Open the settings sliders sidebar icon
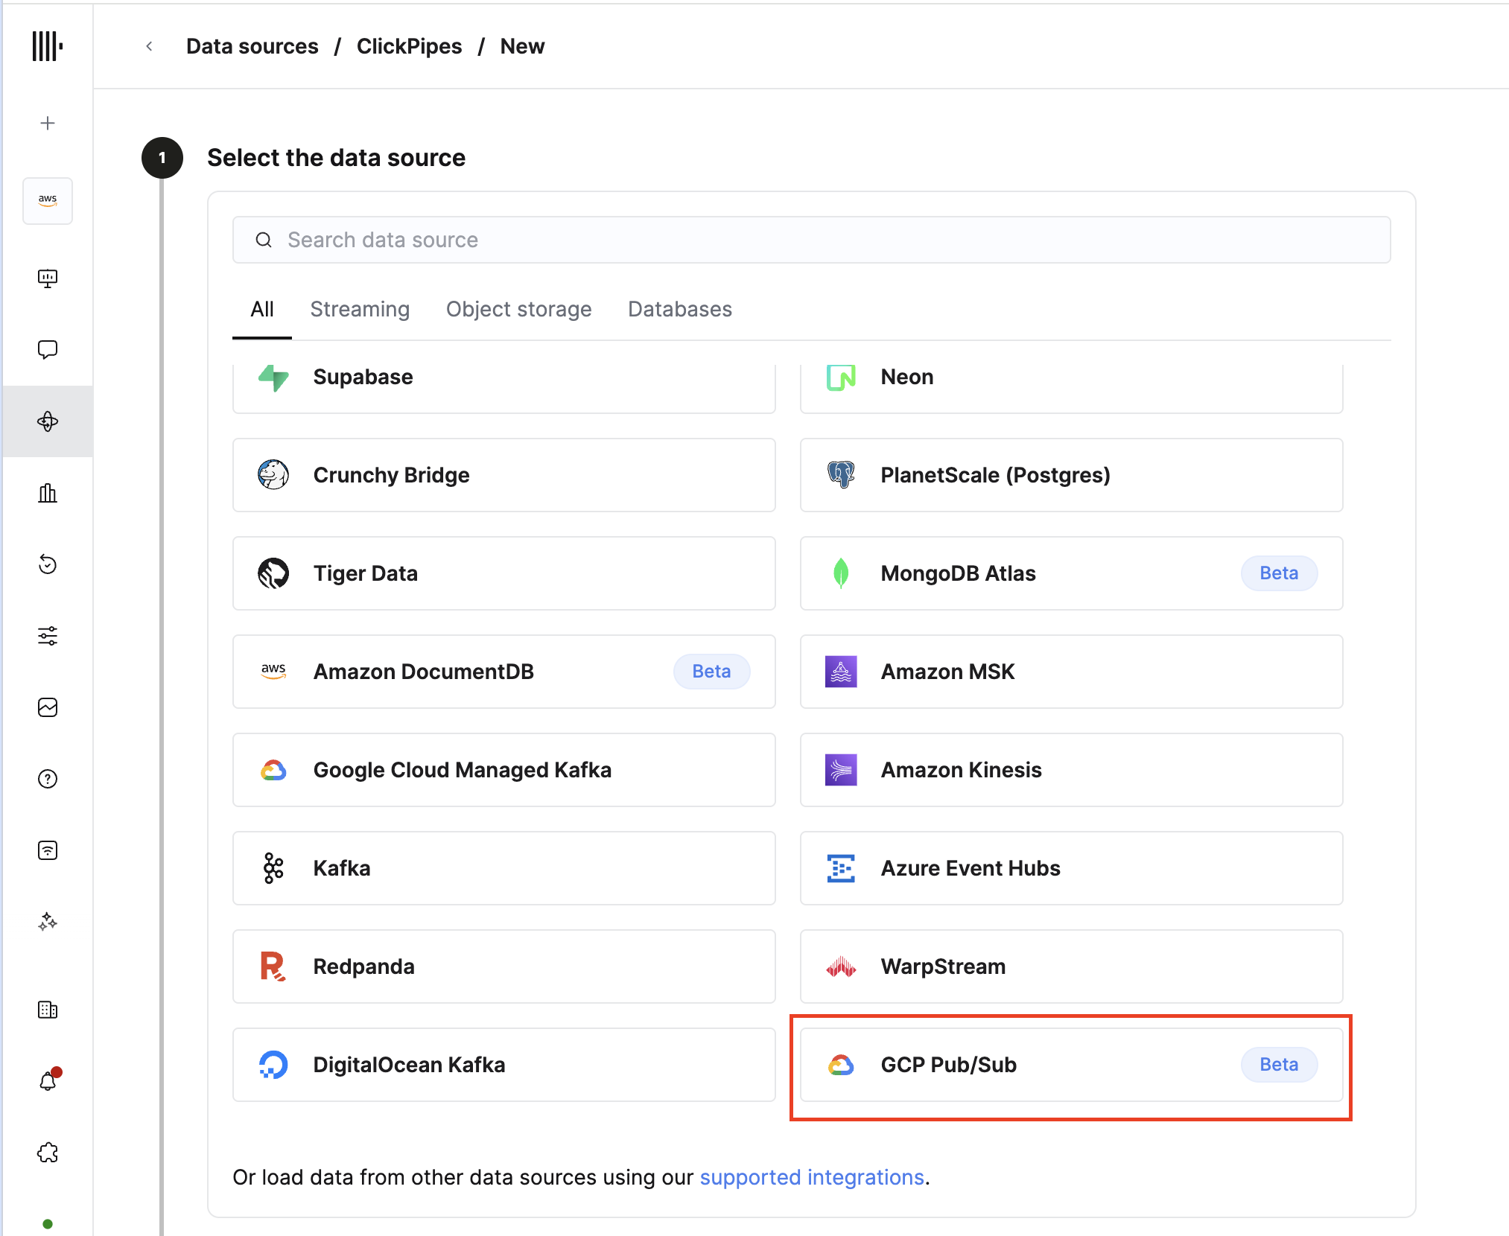Image resolution: width=1509 pixels, height=1236 pixels. [x=48, y=636]
